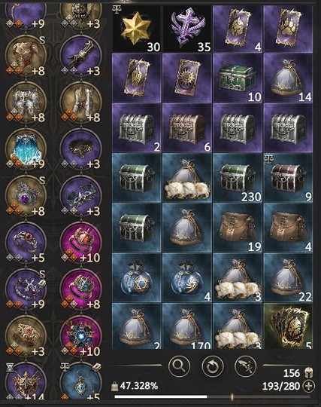Select the green chest stack of 230

click(238, 178)
